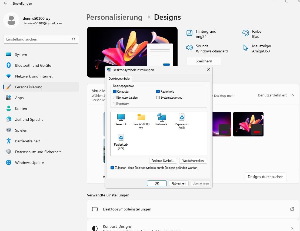Select the Papierkorb (leer) icon

coord(121,142)
